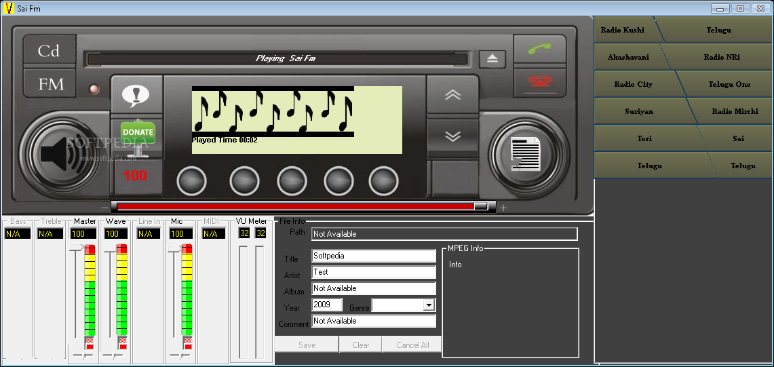Click the blank button below down chevron
The width and height of the screenshot is (774, 367).
pos(452,177)
